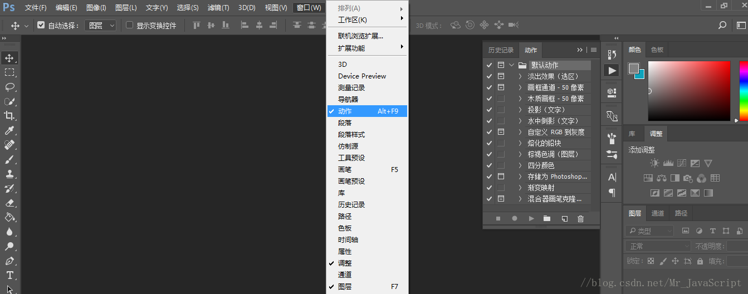This screenshot has height=294, width=748.
Task: Add a Gradient Map adjustment
Action: (x=708, y=193)
